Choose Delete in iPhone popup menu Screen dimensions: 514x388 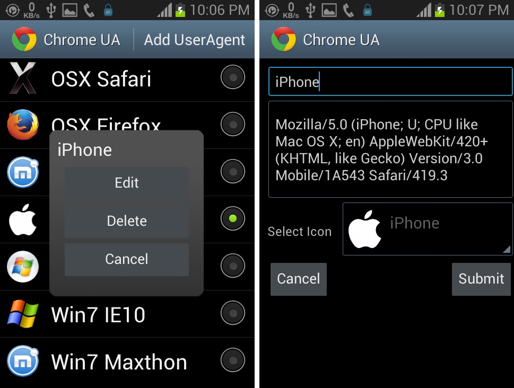pos(127,221)
